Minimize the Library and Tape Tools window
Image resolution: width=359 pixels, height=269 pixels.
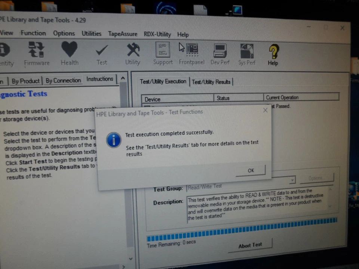[x=309, y=27]
